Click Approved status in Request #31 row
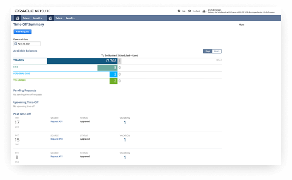Screen dimensions: 292x180 click(x=85, y=122)
